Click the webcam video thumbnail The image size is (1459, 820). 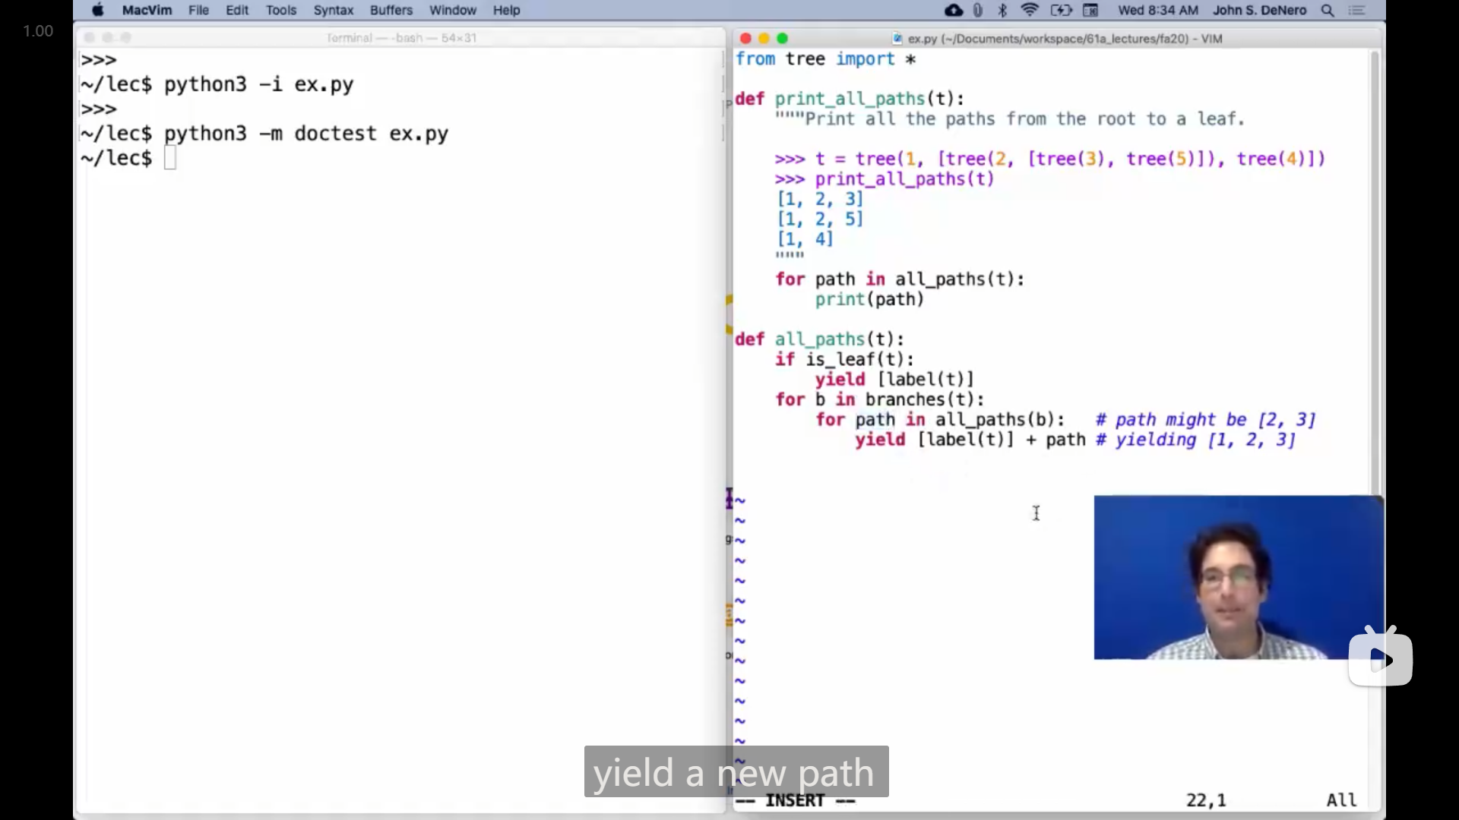click(x=1237, y=577)
